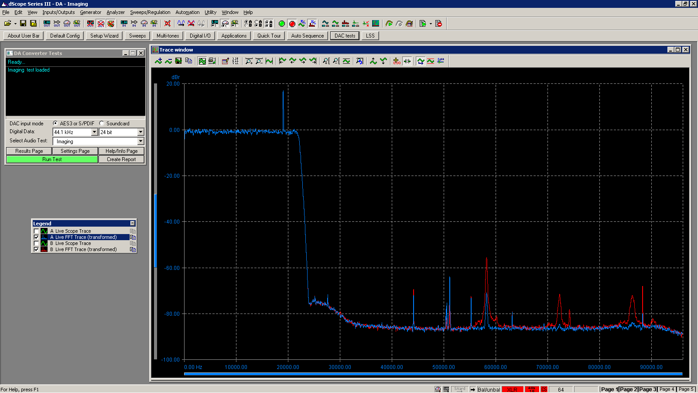This screenshot has width=698, height=393.
Task: Open calendar/table edit icon in Trace toolbar
Action: click(225, 61)
